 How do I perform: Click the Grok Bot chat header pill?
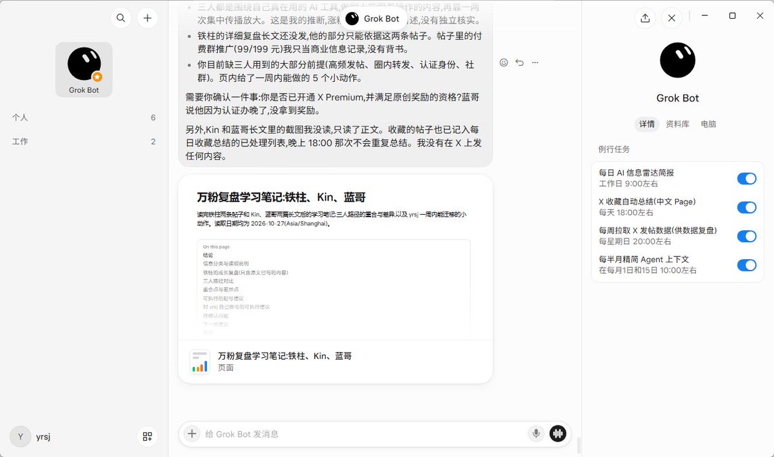[373, 19]
